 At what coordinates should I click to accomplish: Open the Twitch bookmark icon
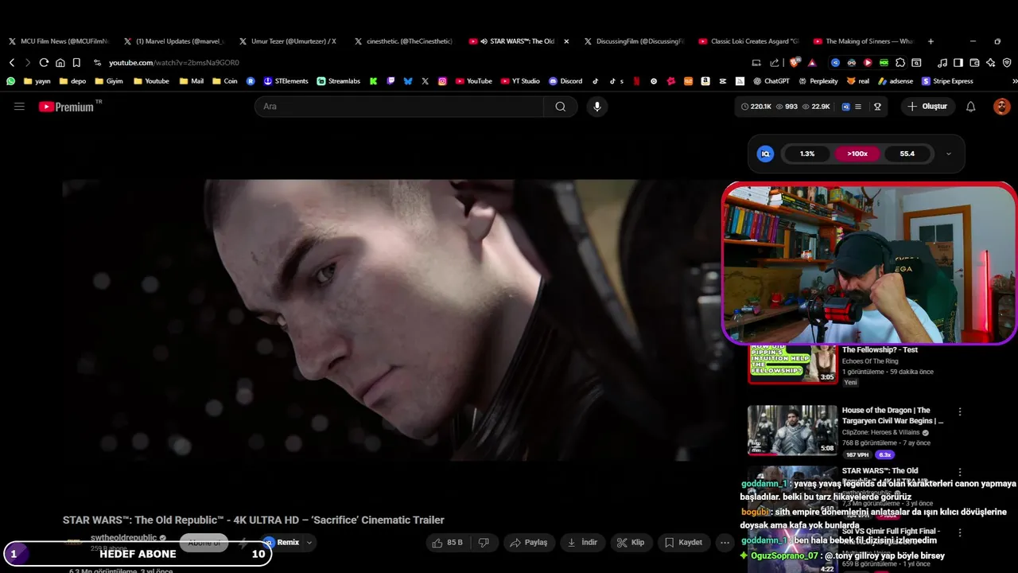[390, 80]
